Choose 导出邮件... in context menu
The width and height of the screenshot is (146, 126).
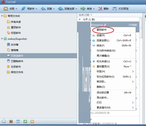coord(113,97)
